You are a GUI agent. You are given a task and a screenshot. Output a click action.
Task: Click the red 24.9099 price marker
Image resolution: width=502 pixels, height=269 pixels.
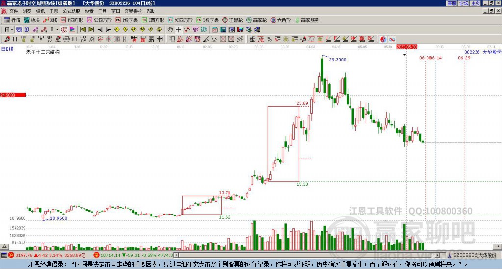point(13,95)
